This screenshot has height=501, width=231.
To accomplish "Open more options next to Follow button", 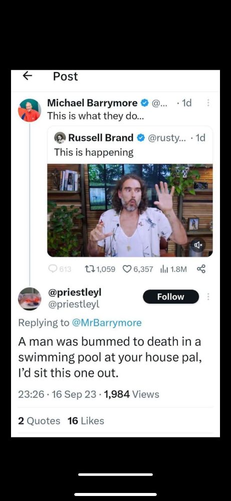I will click(x=208, y=297).
